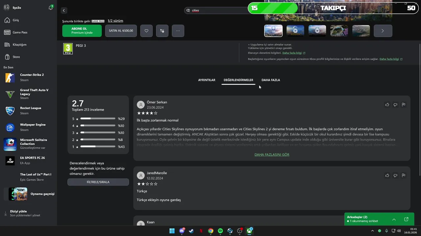Open The Last of Us Part I entry
421x236 pixels.
(x=28, y=177)
